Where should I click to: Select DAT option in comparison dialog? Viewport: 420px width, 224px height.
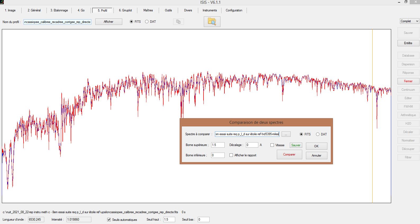pos(318,134)
